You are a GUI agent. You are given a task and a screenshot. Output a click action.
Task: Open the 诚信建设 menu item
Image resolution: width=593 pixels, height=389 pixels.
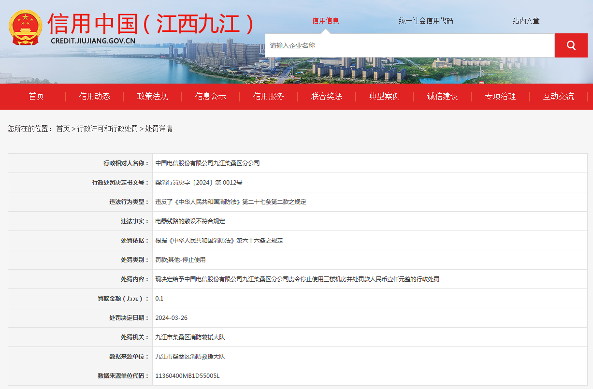pos(443,96)
